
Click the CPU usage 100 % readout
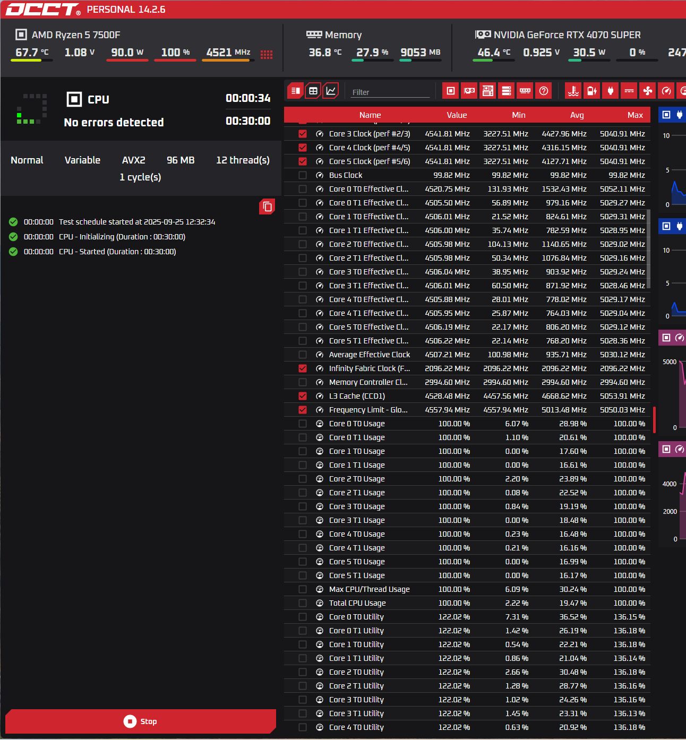pyautogui.click(x=175, y=53)
